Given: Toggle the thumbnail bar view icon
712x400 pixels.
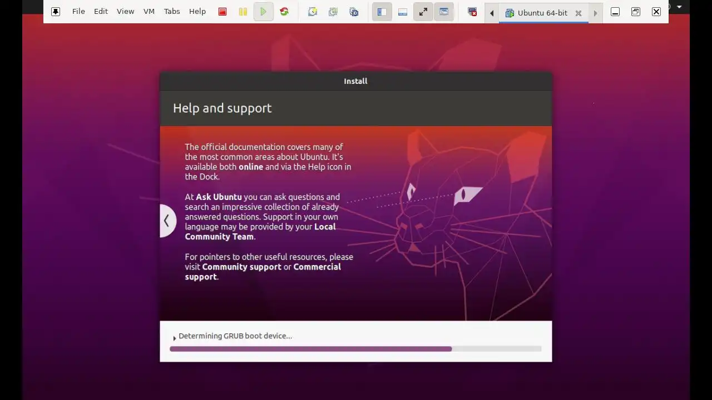Looking at the screenshot, I should 403,12.
